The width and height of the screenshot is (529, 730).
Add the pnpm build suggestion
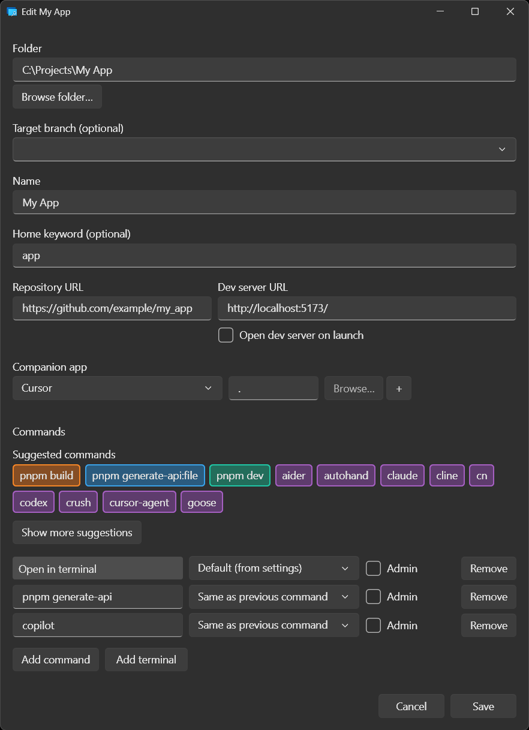tap(46, 476)
